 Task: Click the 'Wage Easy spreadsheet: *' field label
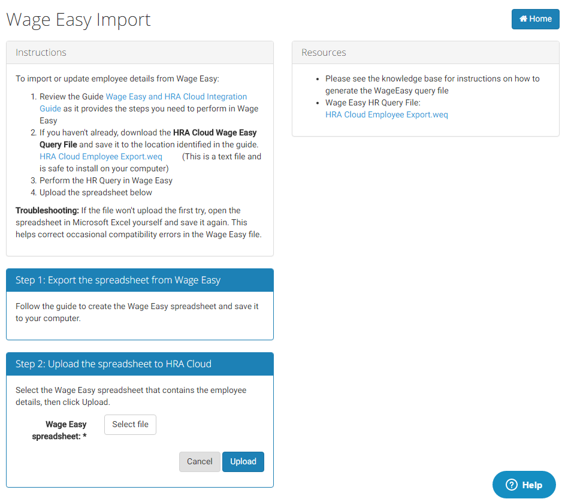coord(59,430)
